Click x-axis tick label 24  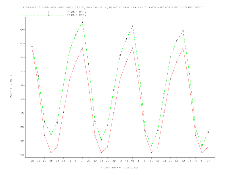[82, 161]
